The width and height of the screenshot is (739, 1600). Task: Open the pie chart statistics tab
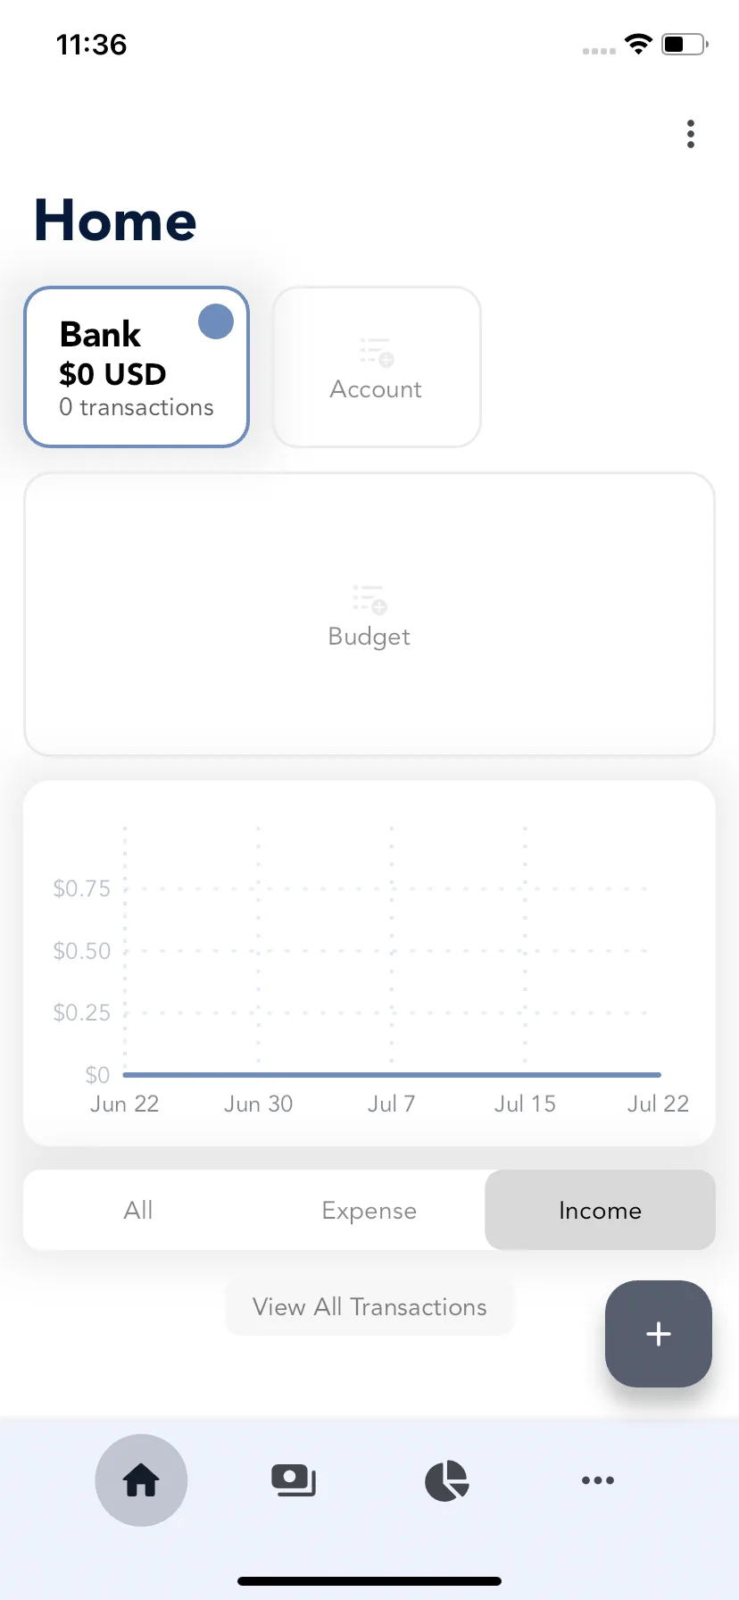446,1480
